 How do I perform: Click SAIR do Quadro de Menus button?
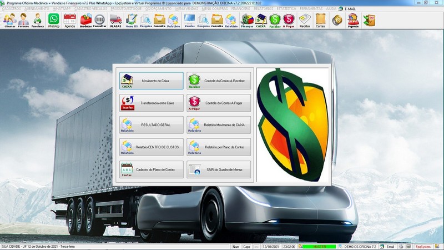(x=219, y=169)
